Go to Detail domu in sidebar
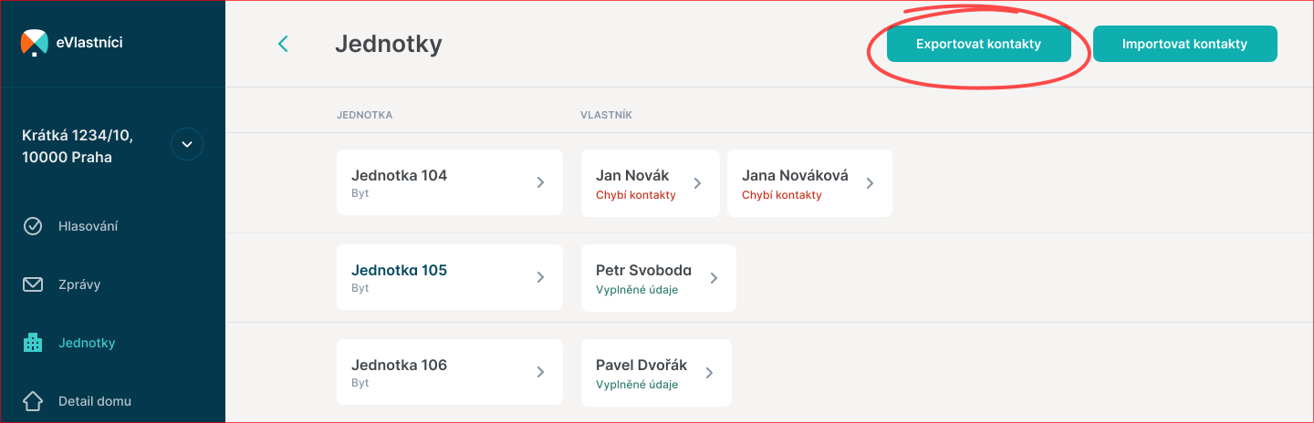This screenshot has height=423, width=1314. pos(95,401)
